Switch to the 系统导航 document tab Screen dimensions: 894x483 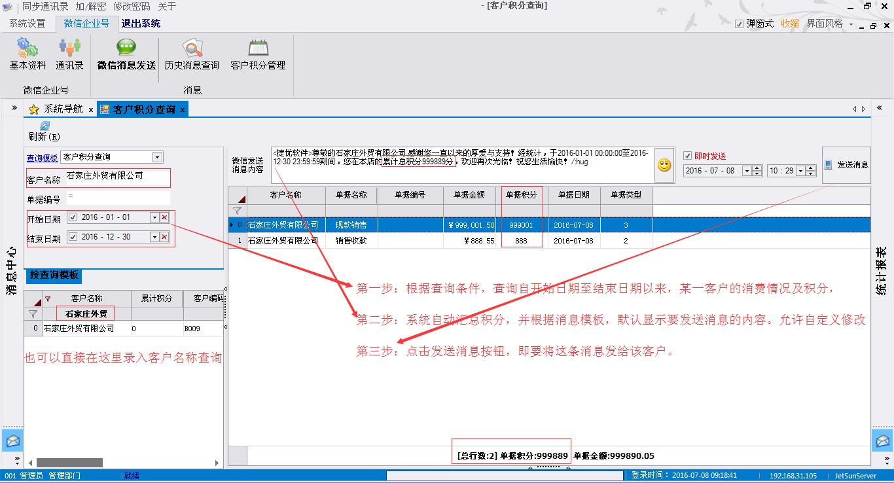[63, 109]
